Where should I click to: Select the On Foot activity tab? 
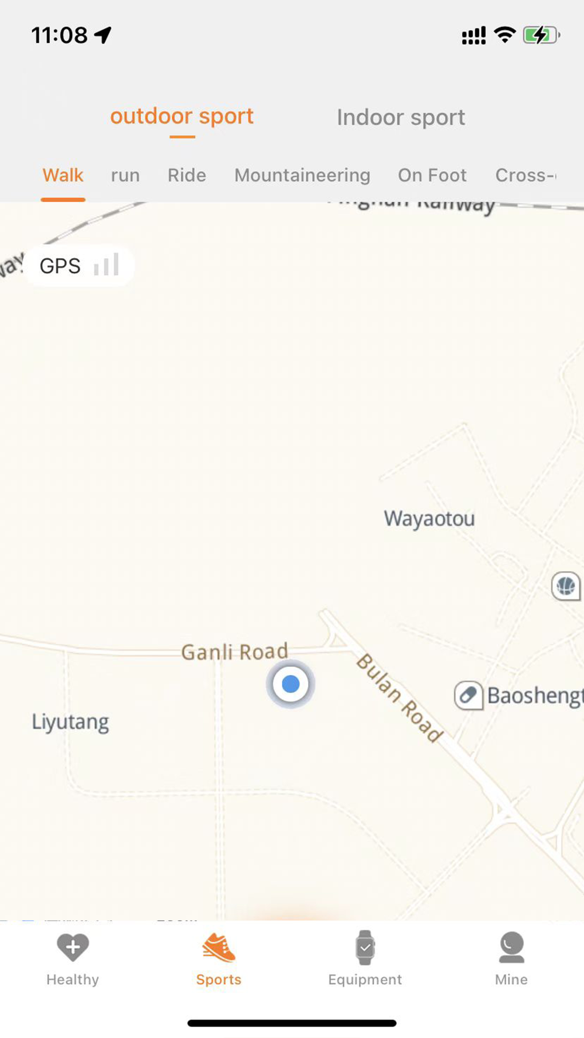(x=432, y=175)
